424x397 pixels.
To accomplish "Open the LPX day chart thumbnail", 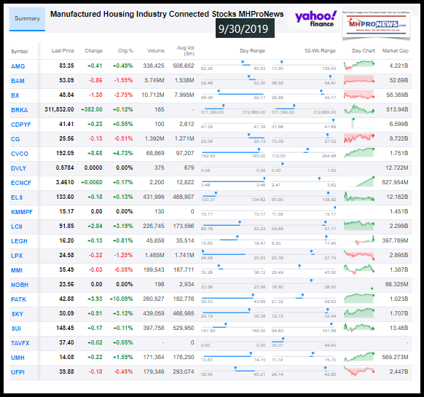I will pyautogui.click(x=359, y=255).
